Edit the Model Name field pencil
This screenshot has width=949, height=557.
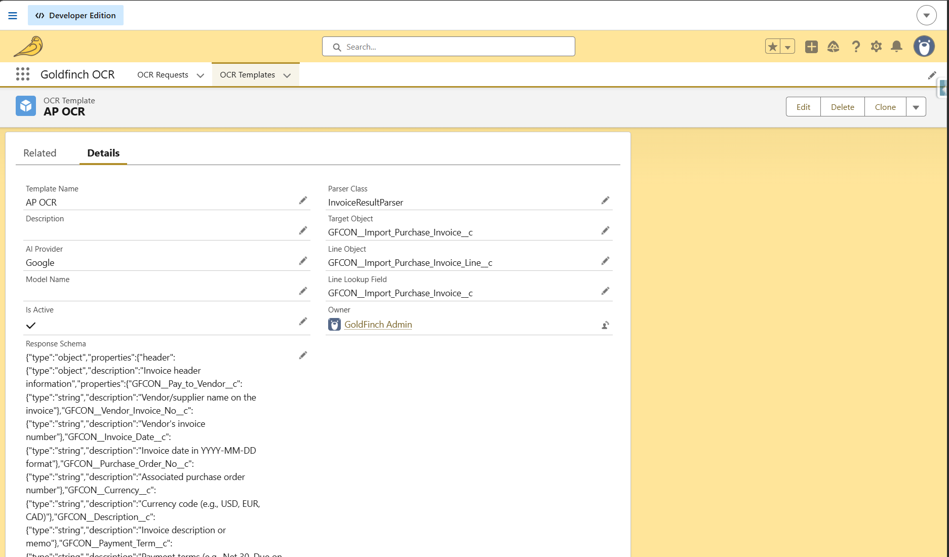[303, 291]
